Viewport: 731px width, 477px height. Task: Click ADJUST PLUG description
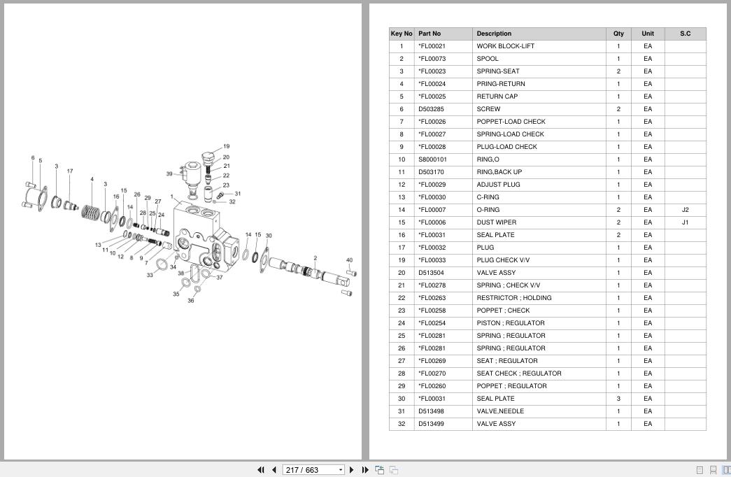[x=498, y=185]
